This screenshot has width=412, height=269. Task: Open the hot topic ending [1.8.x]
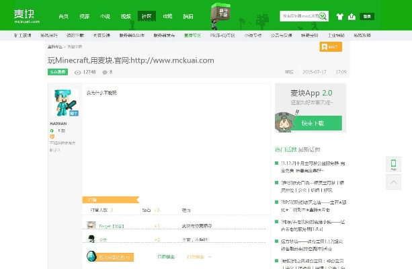pyautogui.click(x=313, y=225)
